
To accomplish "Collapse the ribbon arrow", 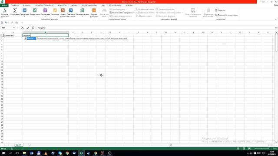I will [x=276, y=19].
